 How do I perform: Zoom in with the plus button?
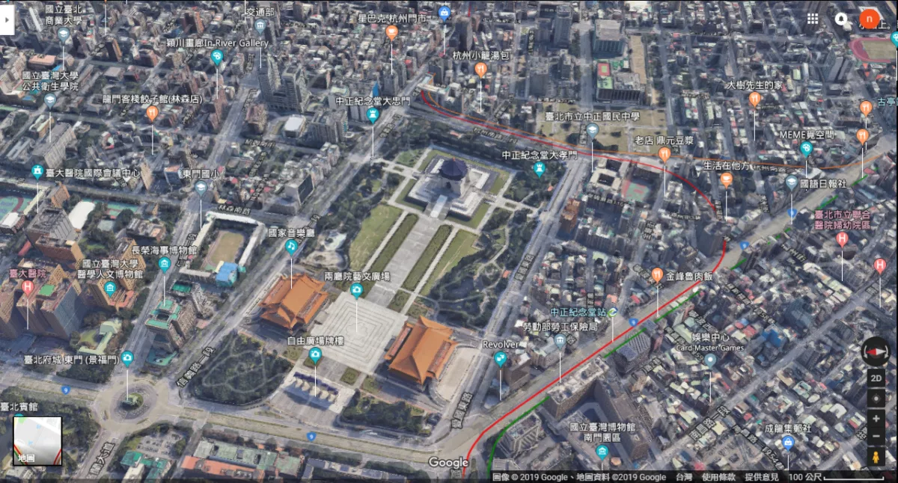[x=876, y=419]
